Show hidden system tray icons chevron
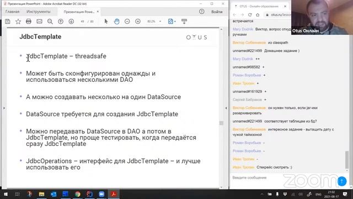 (x=262, y=194)
